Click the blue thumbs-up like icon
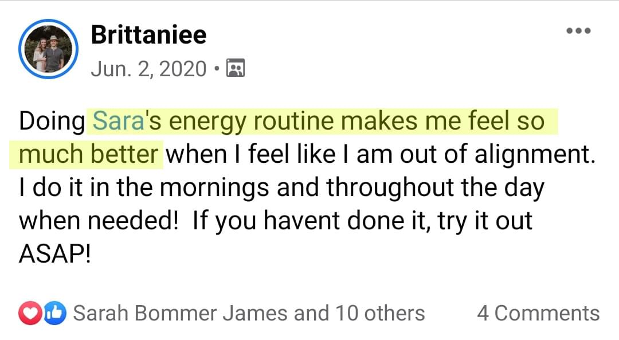Viewport: 619px width, 340px height. 55,314
